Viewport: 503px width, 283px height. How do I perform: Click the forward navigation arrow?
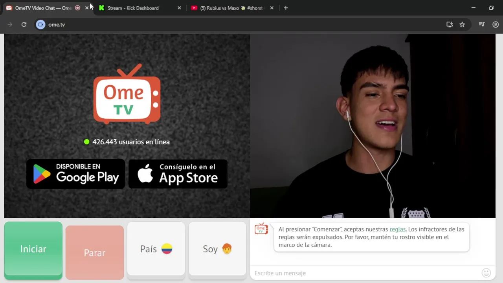pos(10,24)
